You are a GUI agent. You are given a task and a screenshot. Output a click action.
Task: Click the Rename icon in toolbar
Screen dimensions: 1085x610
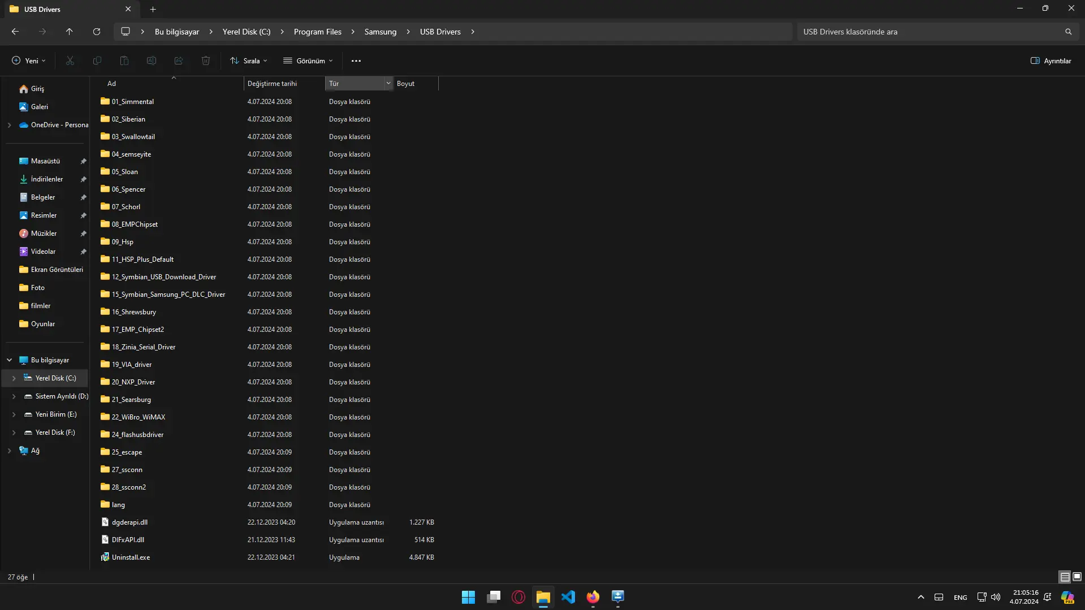point(152,60)
